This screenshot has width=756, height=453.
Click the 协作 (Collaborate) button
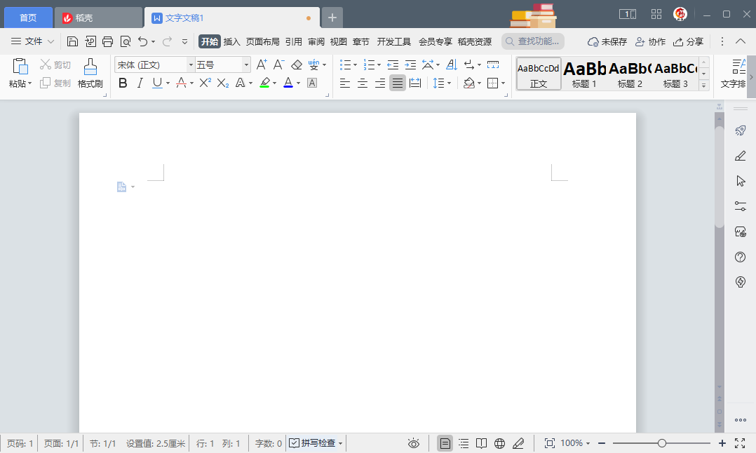point(650,41)
